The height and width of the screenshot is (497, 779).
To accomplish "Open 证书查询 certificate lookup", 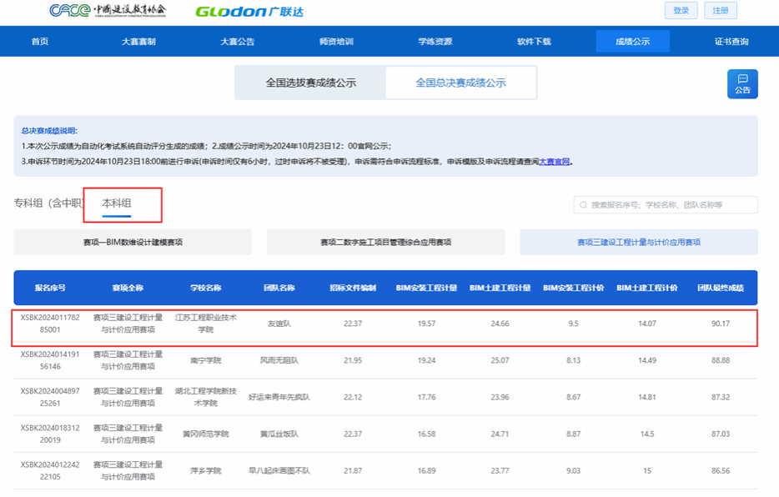I will 731,42.
